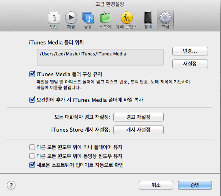The height and width of the screenshot is (196, 221).
Task: Enable 동영상 윈도우 유지 above other windows
Action: tap(32, 156)
